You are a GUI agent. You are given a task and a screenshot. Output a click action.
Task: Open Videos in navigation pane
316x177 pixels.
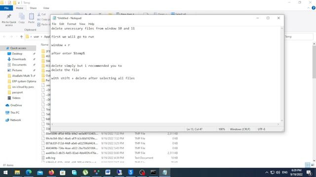(16, 98)
